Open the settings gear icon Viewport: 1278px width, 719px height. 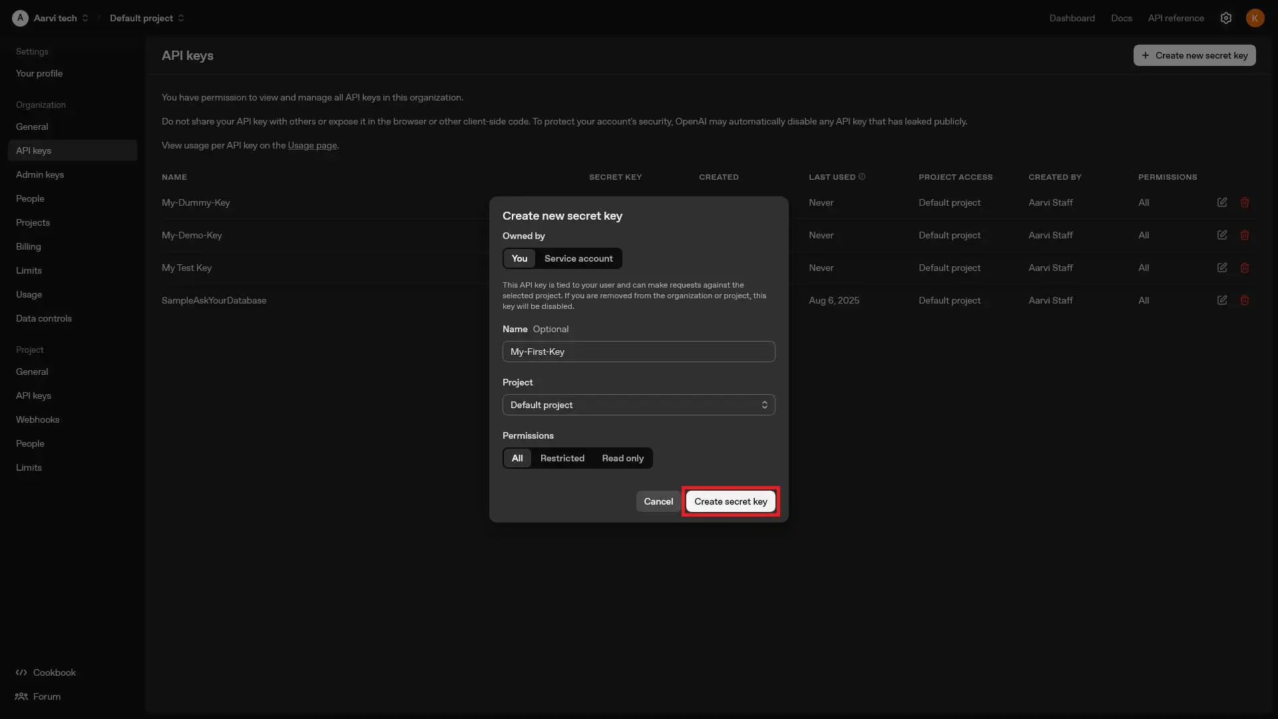tap(1226, 18)
